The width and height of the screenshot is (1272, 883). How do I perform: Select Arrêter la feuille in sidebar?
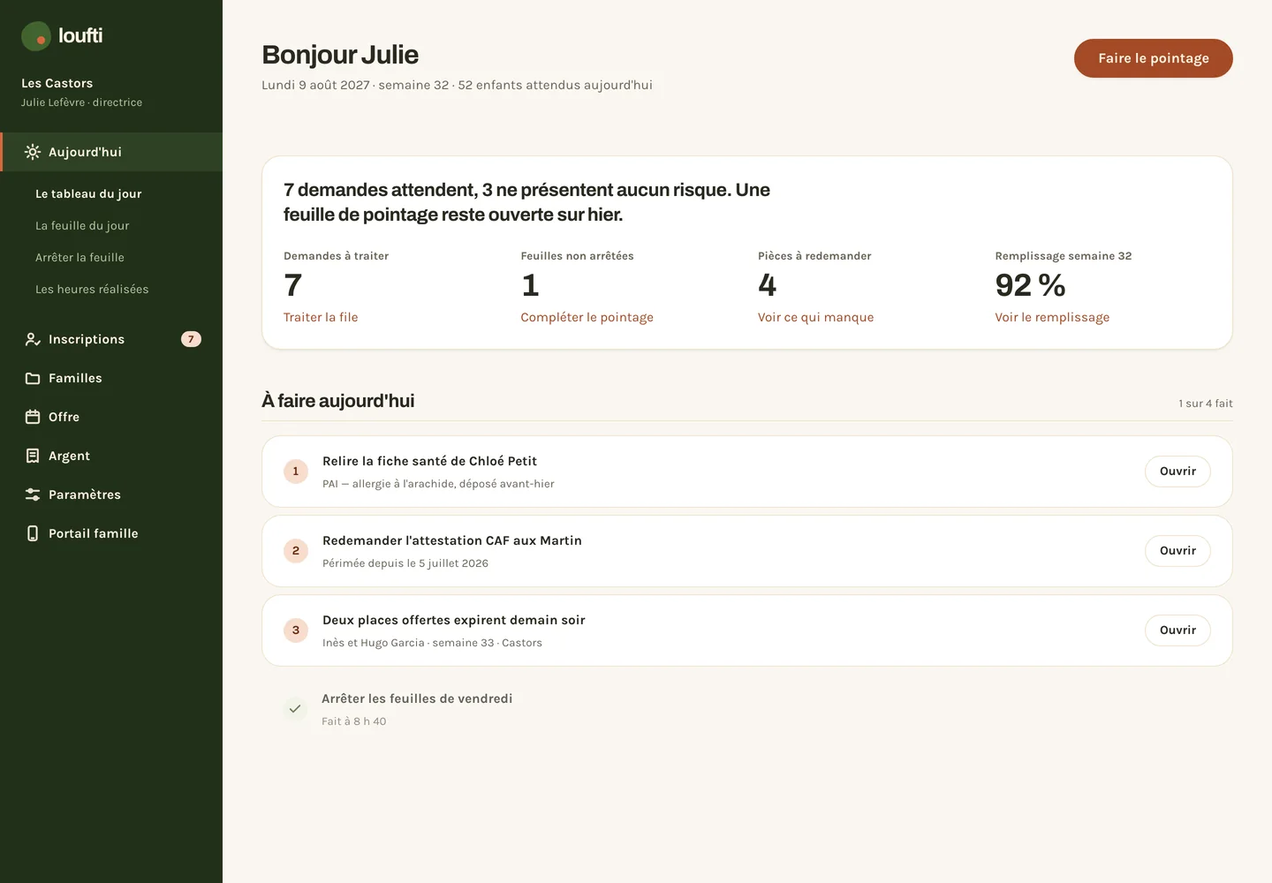(x=79, y=257)
